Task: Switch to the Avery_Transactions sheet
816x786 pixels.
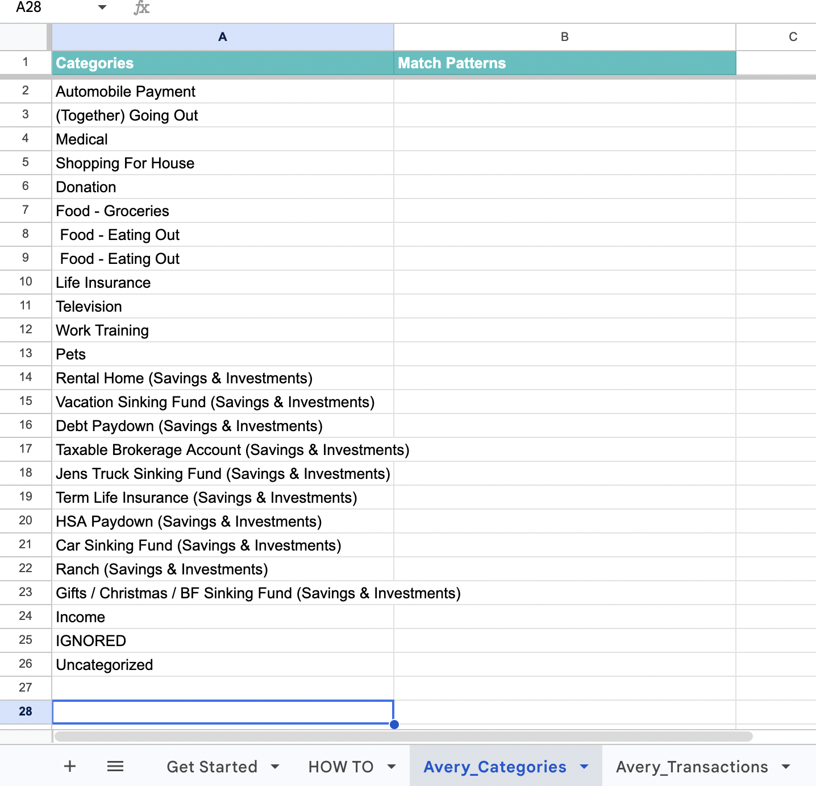Action: (692, 767)
